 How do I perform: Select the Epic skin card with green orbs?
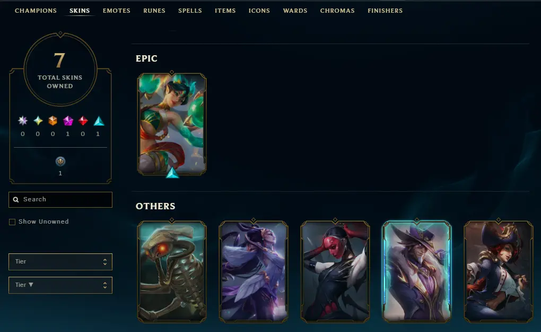172,124
